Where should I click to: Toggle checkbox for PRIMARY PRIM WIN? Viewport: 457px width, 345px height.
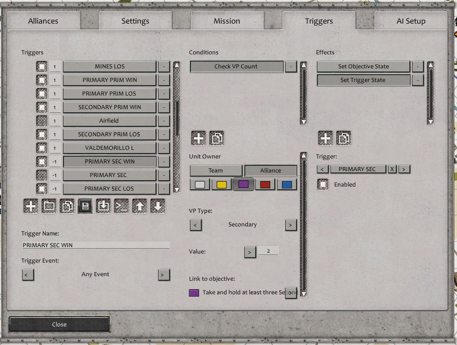click(x=42, y=80)
